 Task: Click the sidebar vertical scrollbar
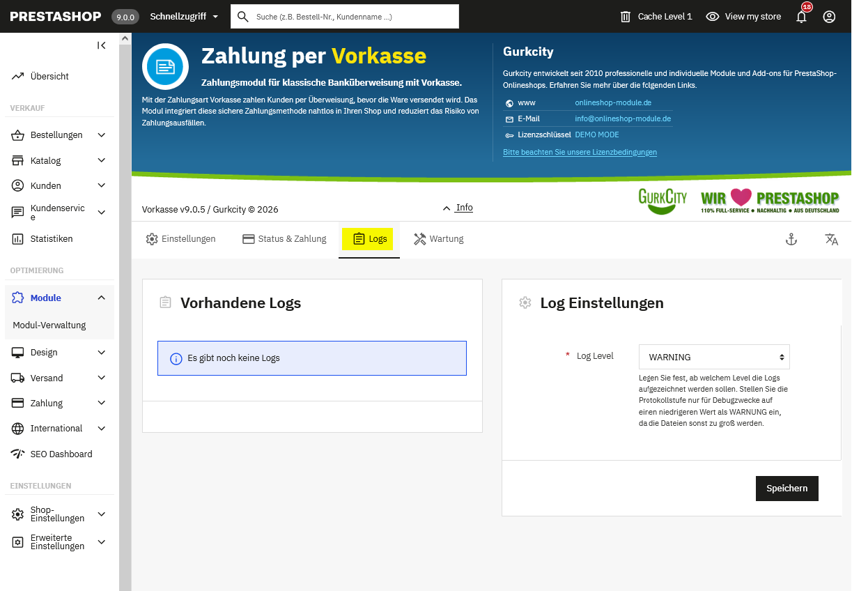coord(125,318)
